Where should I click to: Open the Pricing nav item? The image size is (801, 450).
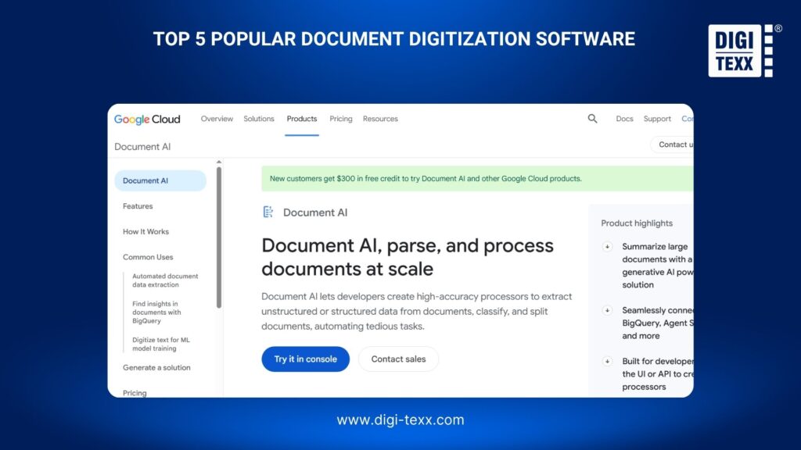click(341, 119)
